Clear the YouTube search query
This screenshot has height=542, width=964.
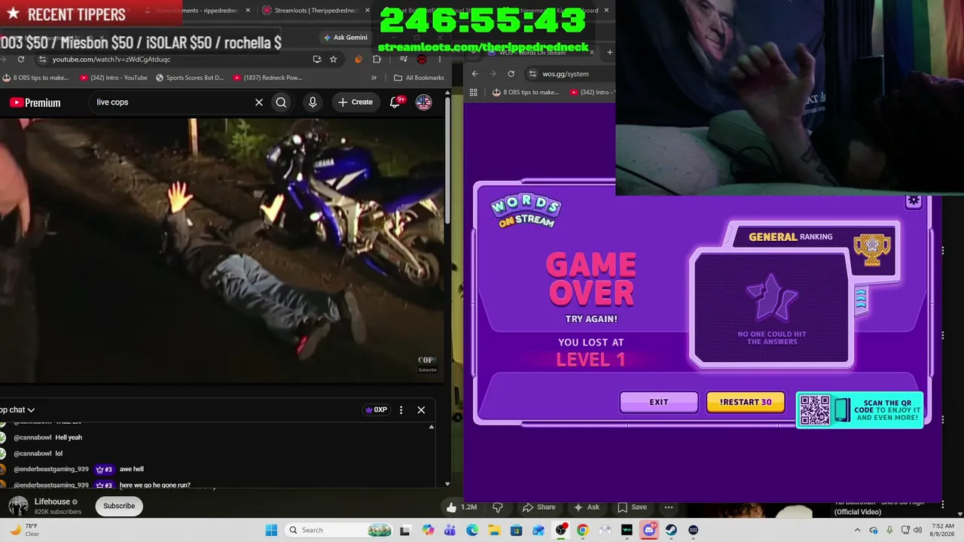(x=259, y=102)
